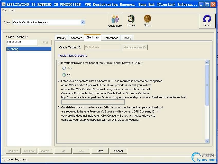Select the Client Info tab
218x164 pixels.
pos(92,37)
